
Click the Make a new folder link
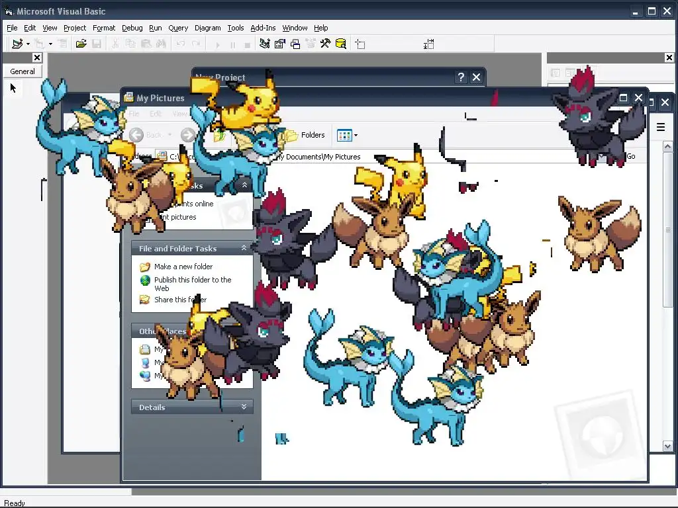point(183,267)
